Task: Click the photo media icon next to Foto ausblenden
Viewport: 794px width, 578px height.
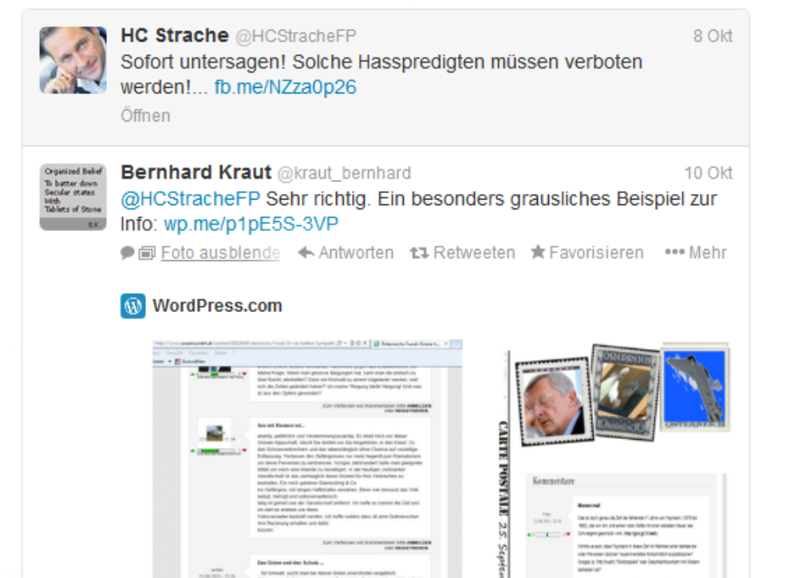Action: (x=147, y=253)
